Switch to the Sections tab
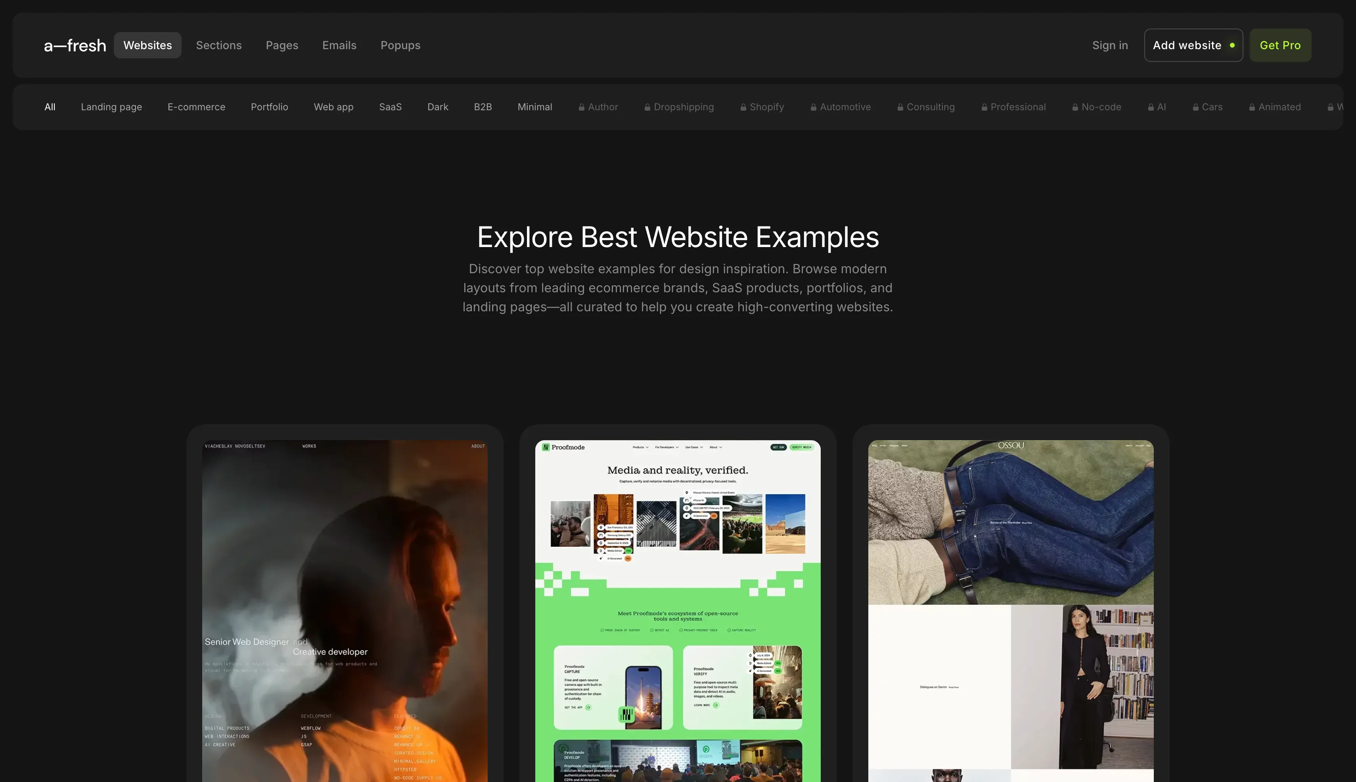The image size is (1356, 782). [x=218, y=46]
